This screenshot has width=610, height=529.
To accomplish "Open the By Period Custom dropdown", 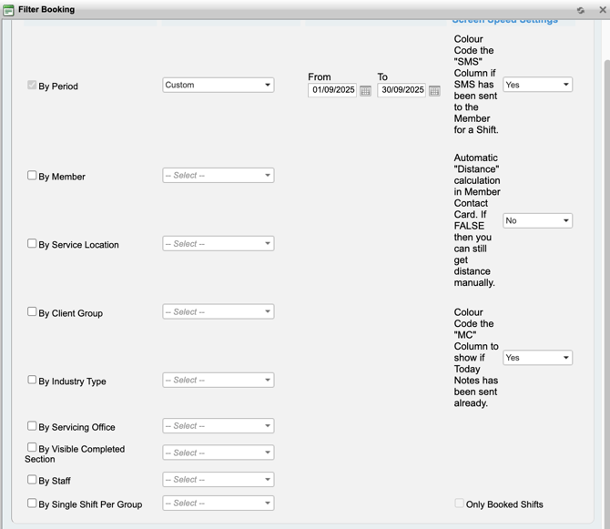I will [x=219, y=85].
